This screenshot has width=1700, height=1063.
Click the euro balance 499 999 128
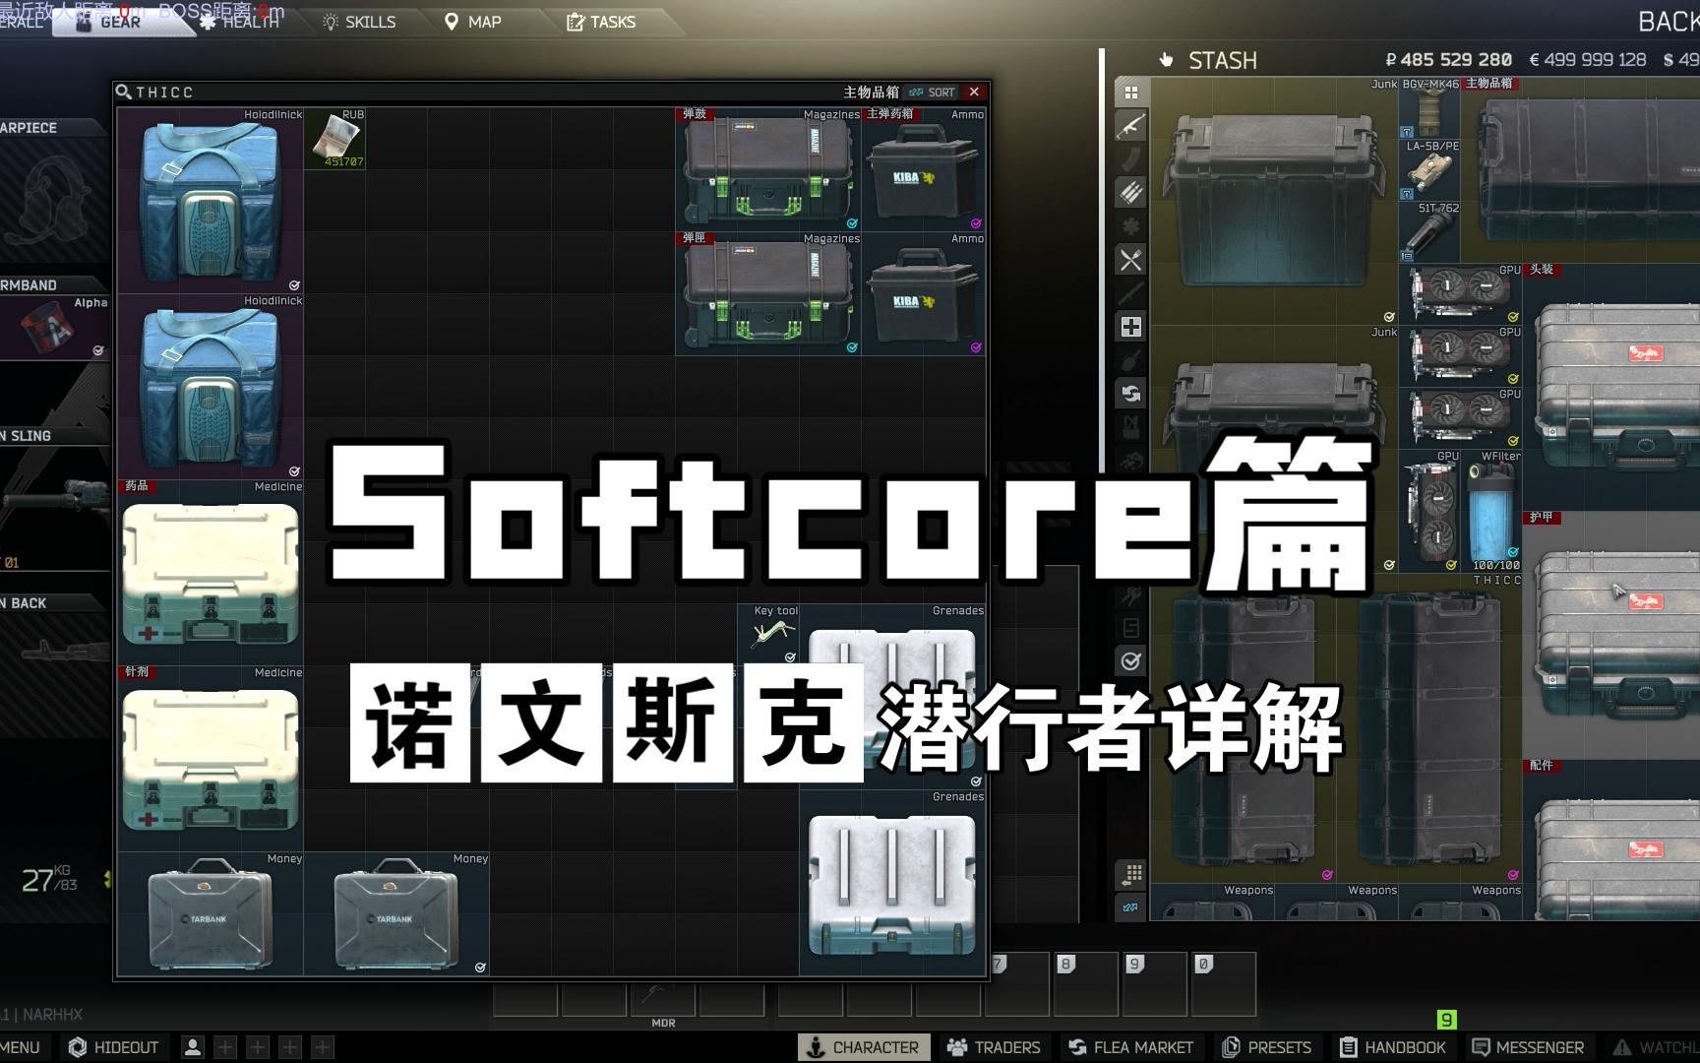1587,60
